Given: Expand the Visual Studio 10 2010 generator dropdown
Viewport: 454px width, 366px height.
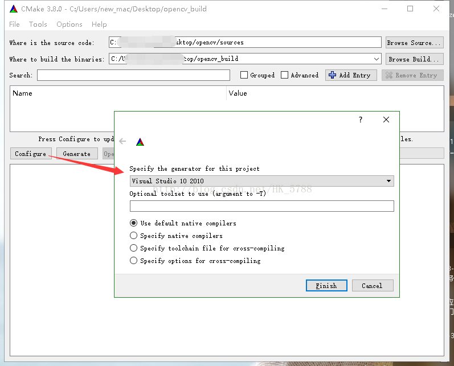Looking at the screenshot, I should point(388,181).
